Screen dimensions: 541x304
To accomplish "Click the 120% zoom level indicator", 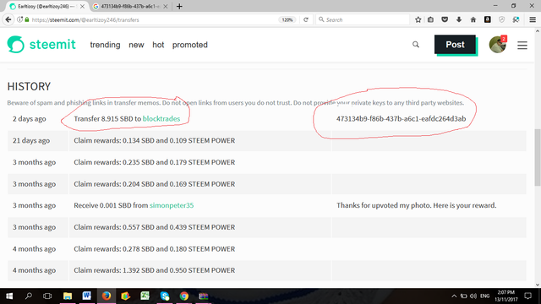I will [x=287, y=19].
